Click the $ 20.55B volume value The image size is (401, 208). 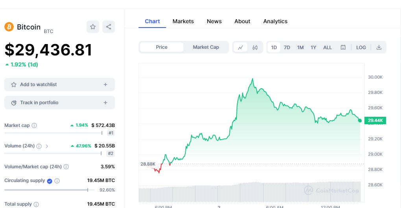pyautogui.click(x=105, y=146)
